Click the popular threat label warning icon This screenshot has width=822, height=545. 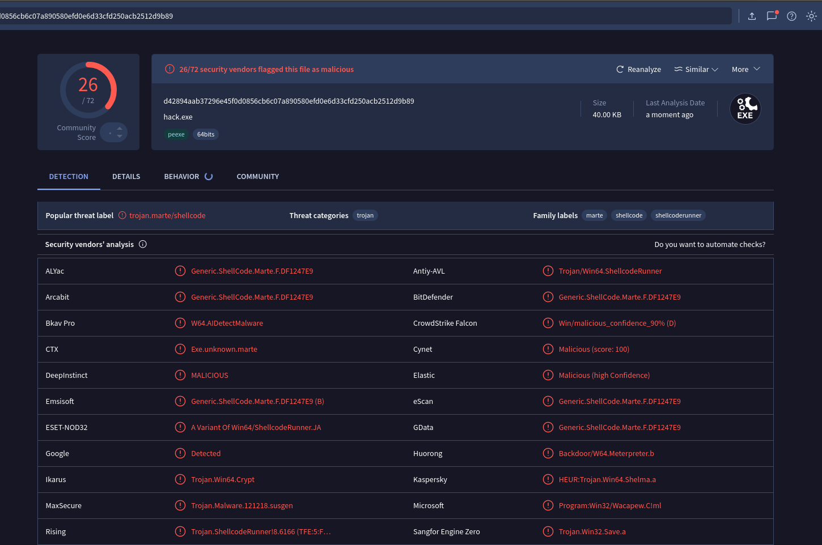point(122,215)
